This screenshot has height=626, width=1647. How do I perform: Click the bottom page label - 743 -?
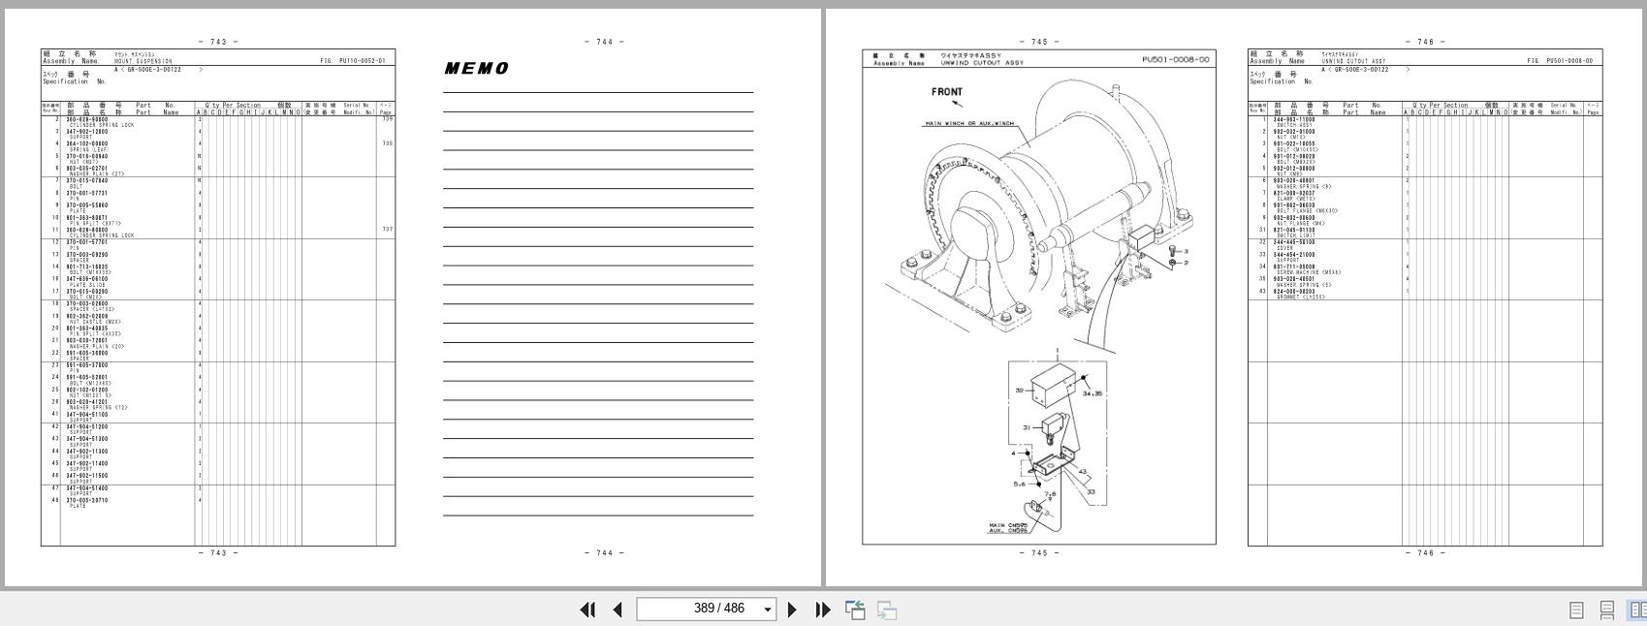[218, 553]
